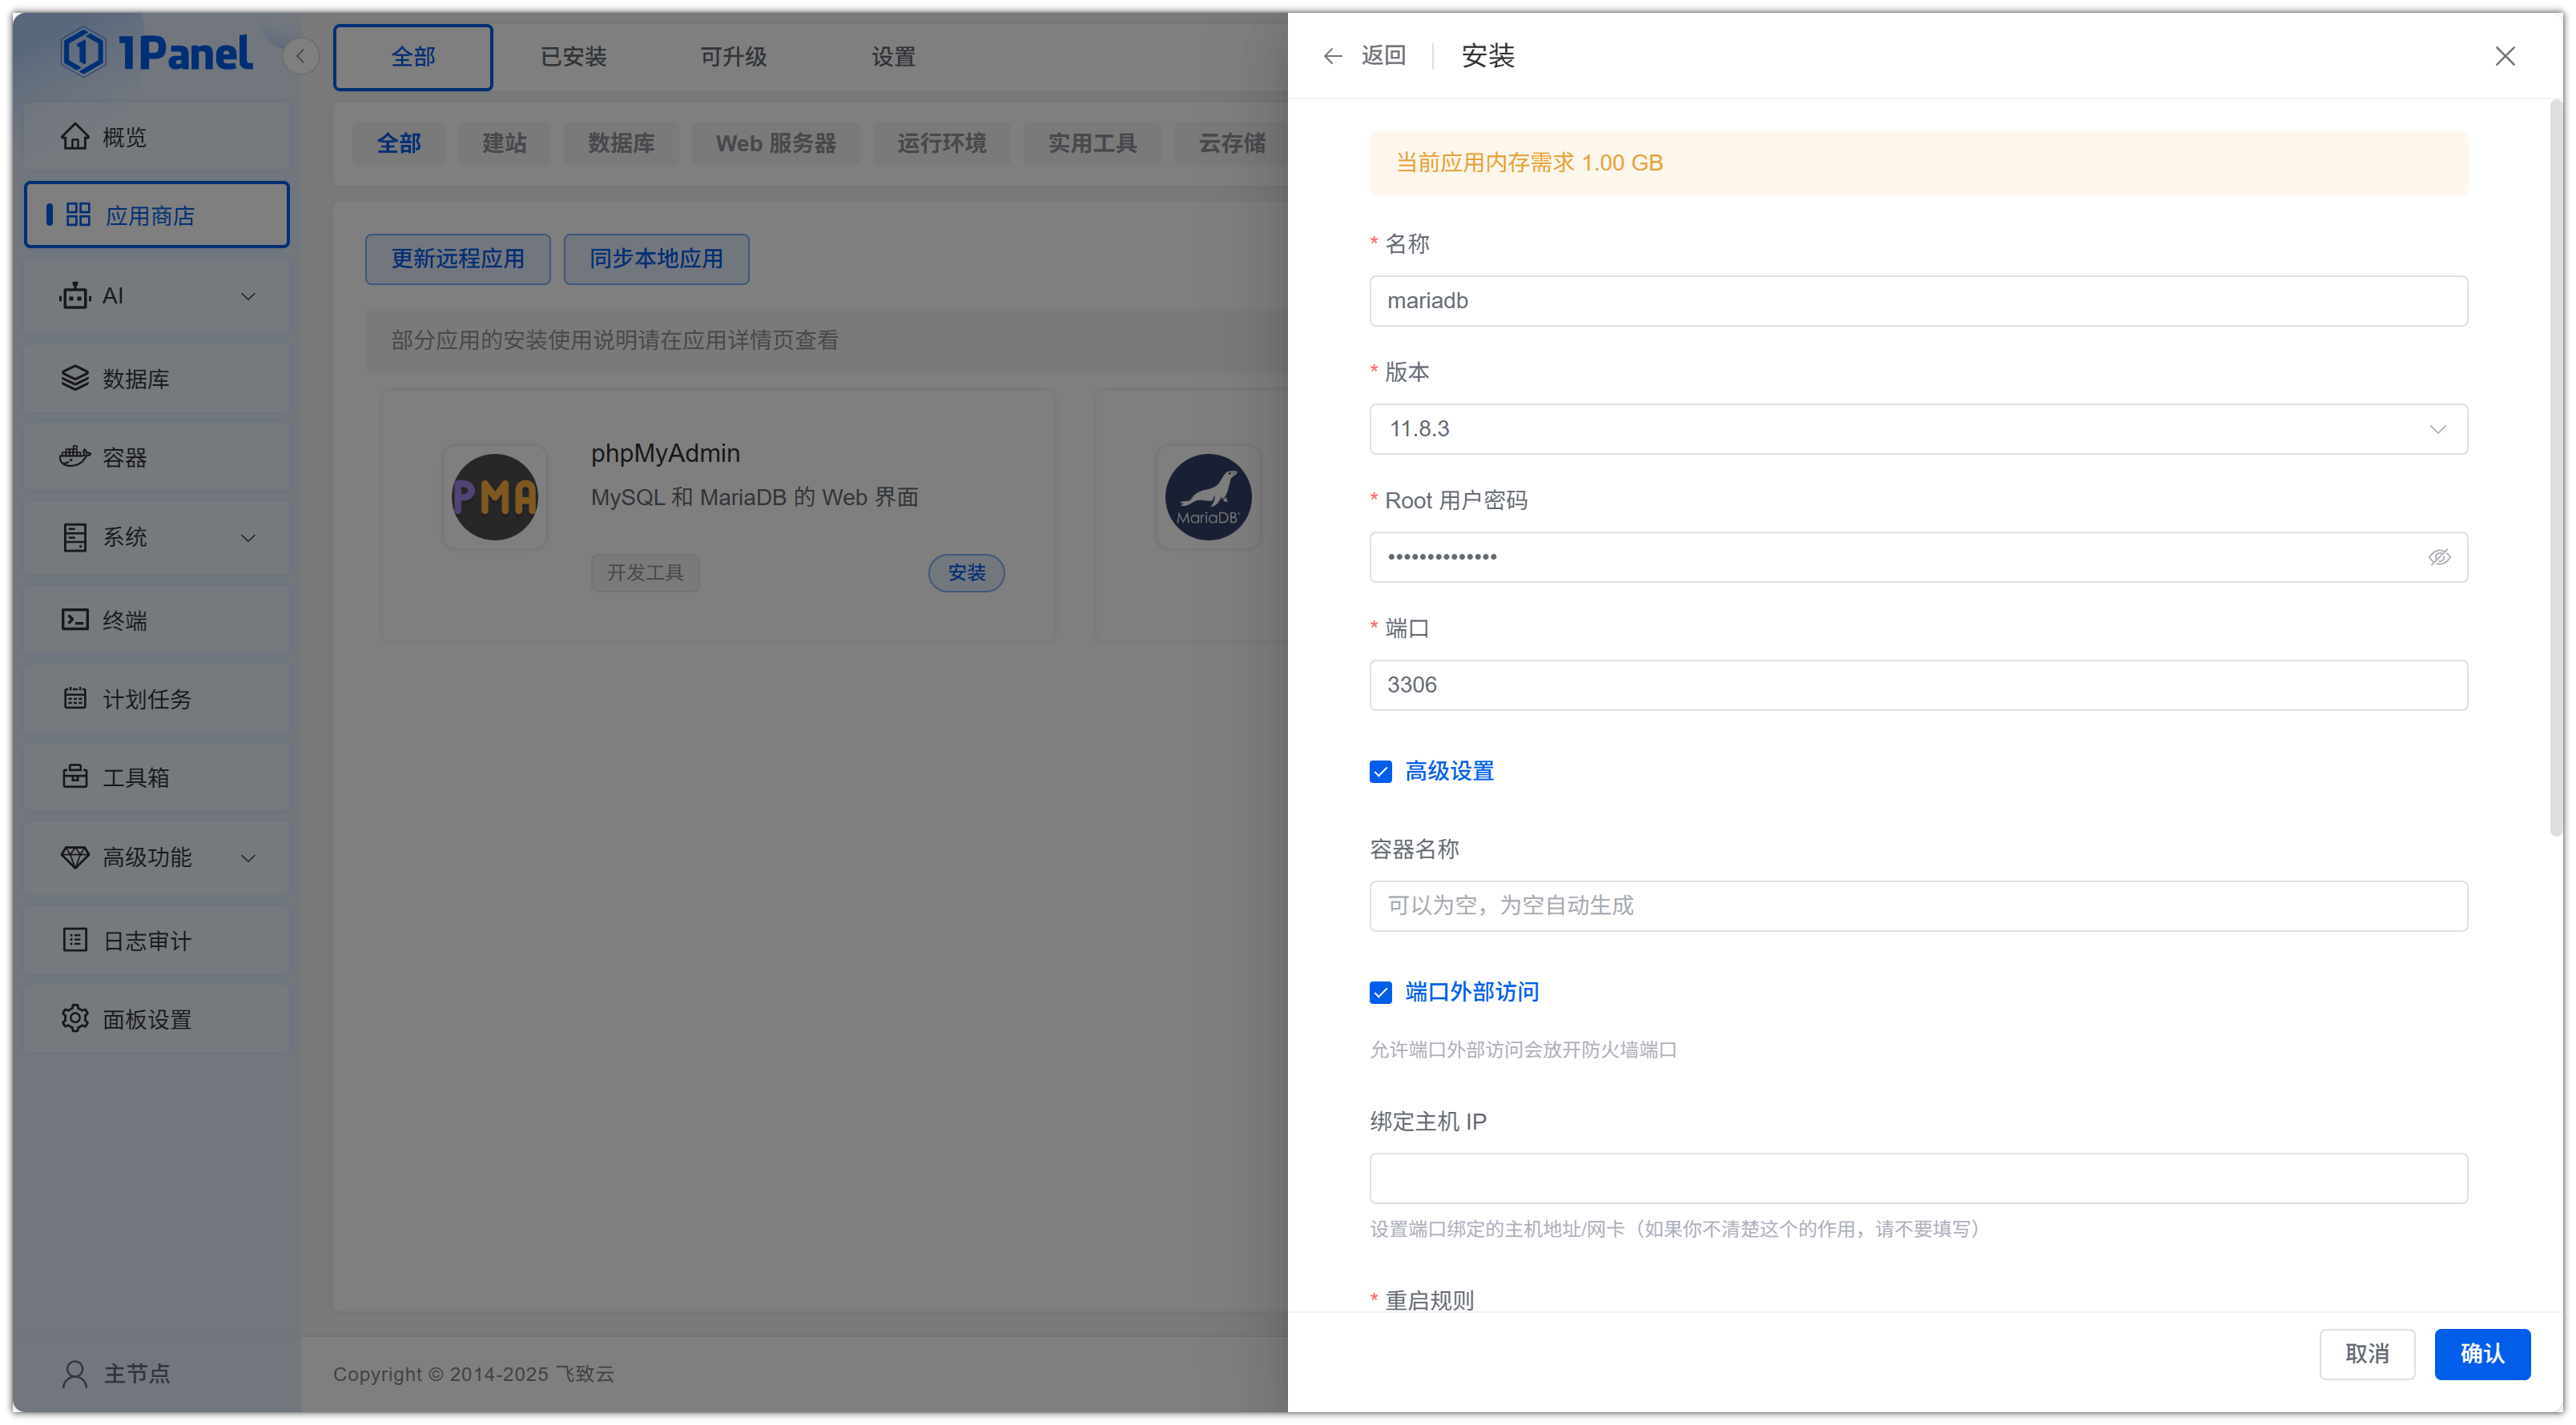Screen dimensions: 2576x1425
Task: Open the 版本 11.8.3 dropdown
Action: point(1917,428)
